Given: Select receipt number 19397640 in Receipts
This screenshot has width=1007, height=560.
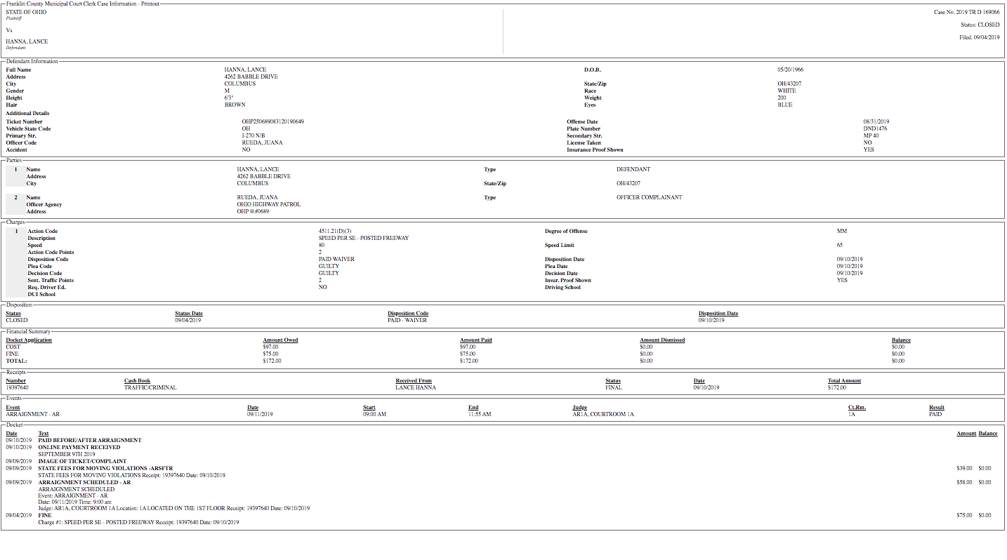Looking at the screenshot, I should [17, 387].
